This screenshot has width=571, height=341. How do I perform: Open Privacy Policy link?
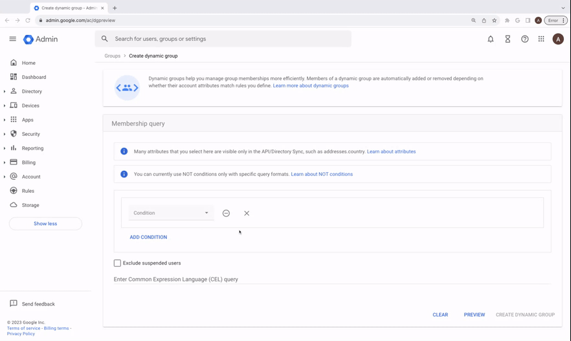pos(21,334)
